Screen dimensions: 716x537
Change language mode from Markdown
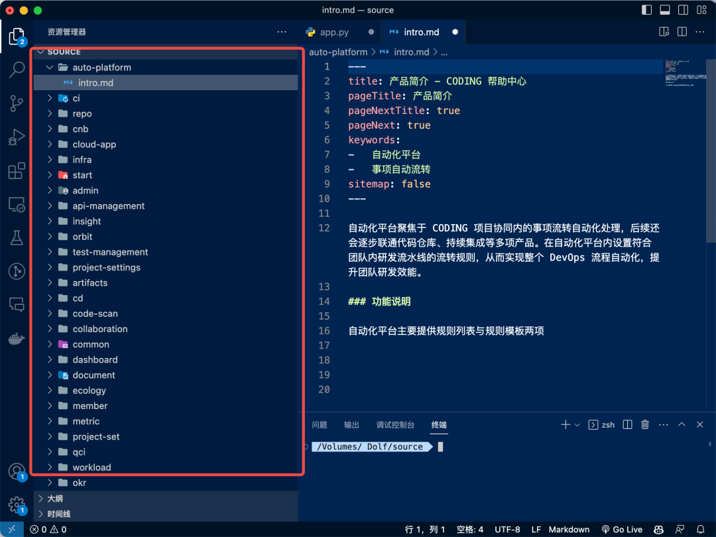tap(569, 529)
